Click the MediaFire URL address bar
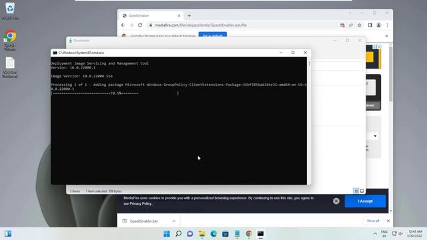 coord(201,25)
